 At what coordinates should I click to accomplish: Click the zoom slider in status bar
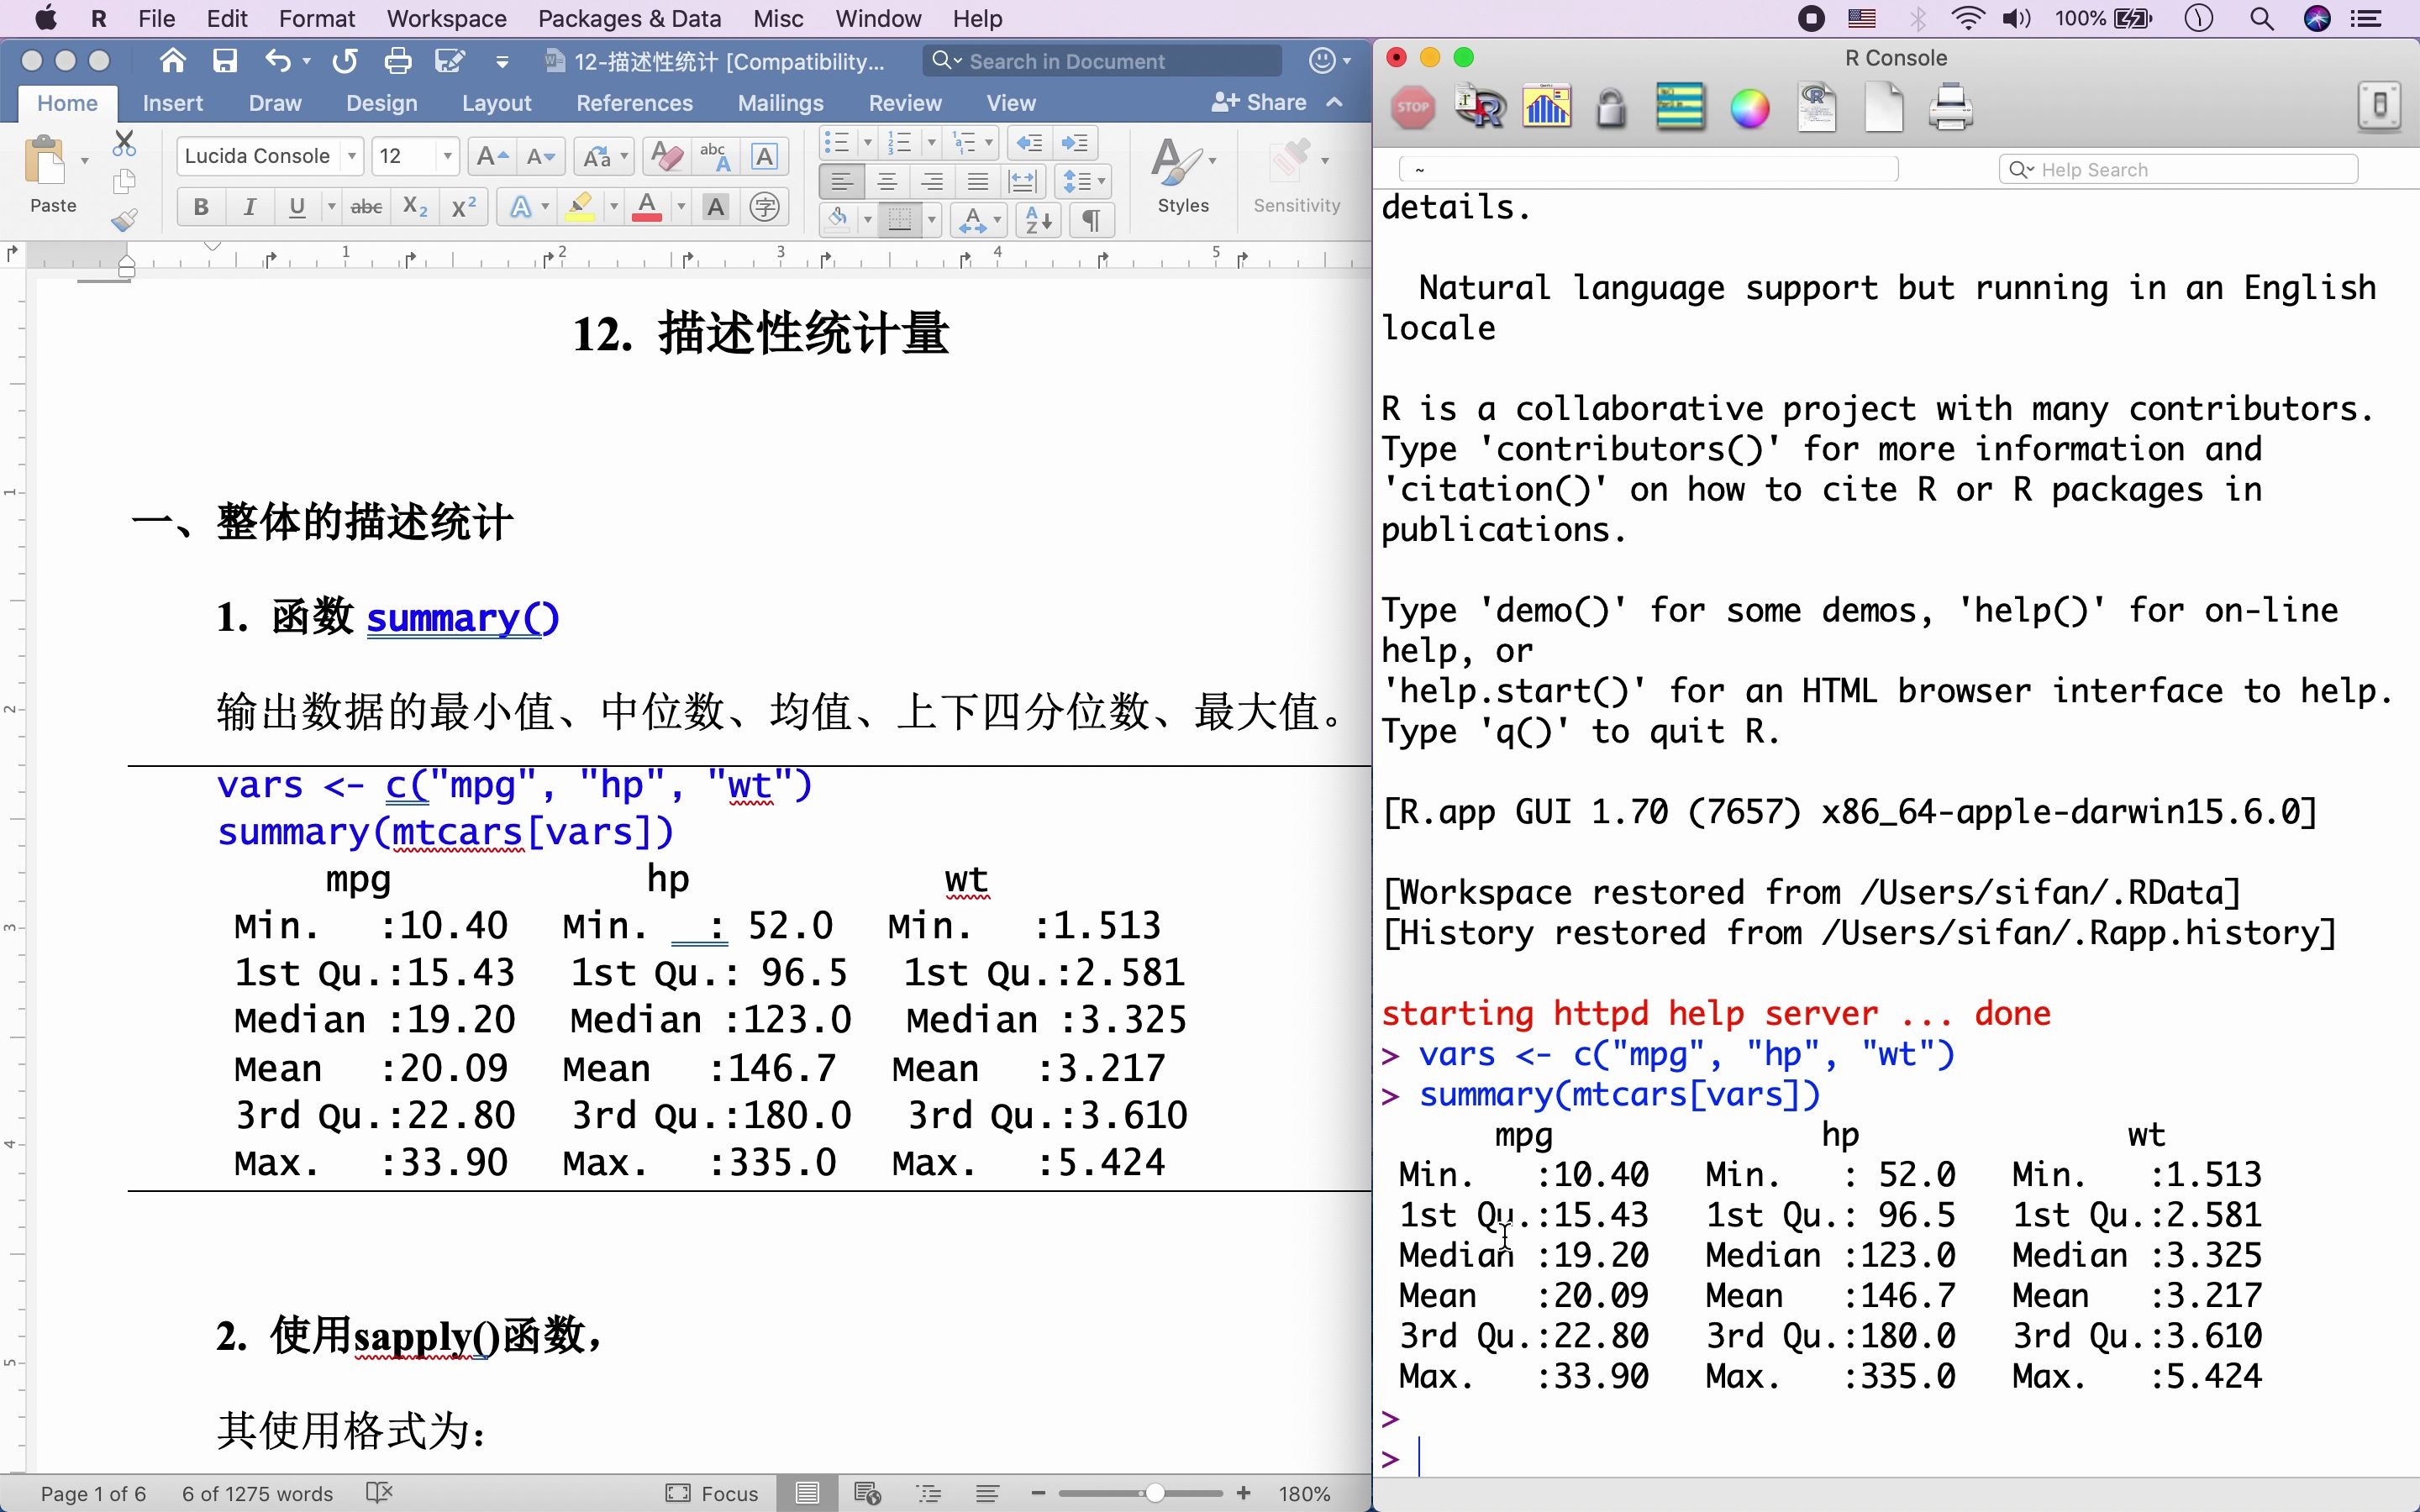tap(1154, 1493)
